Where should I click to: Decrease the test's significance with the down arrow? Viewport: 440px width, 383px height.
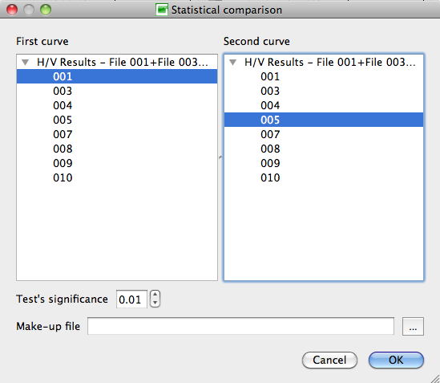coord(155,303)
